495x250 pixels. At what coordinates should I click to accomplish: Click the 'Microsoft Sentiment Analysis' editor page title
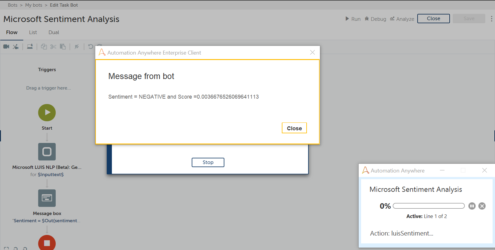click(x=61, y=19)
